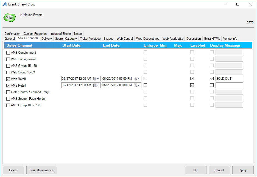This screenshot has height=177, width=257.
Task: Click the Delete button
Action: coord(13,170)
